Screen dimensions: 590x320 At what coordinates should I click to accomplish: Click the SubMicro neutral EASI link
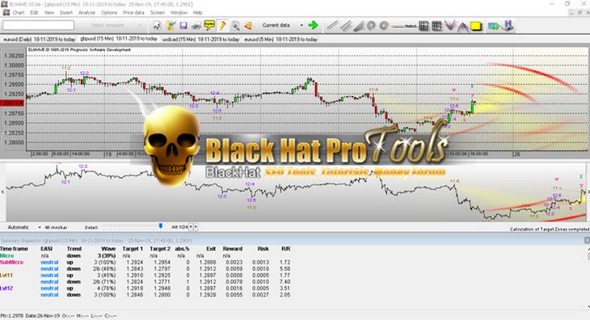point(49,262)
